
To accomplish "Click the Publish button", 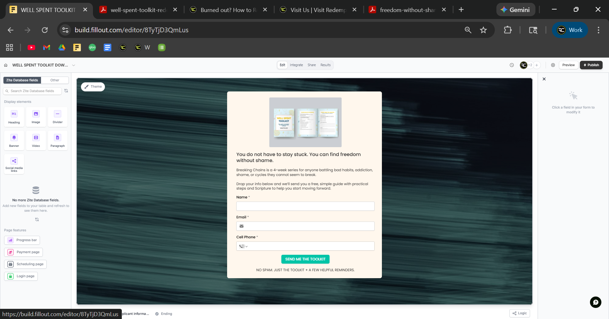I will pos(591,65).
